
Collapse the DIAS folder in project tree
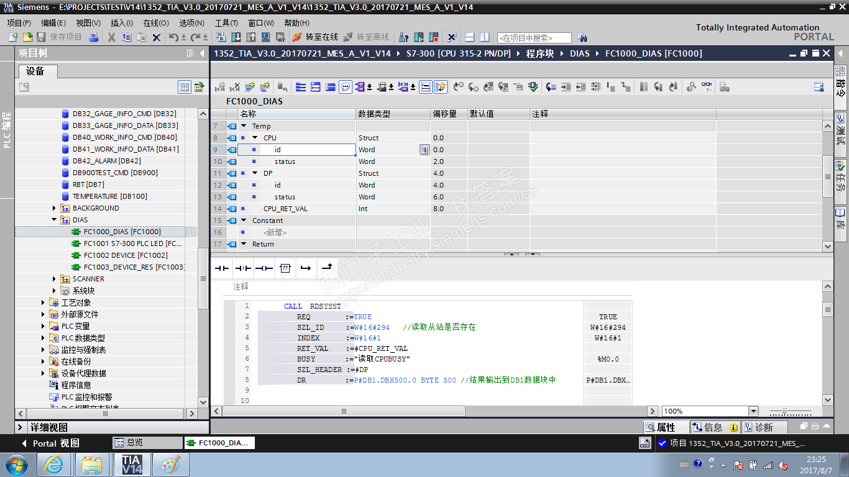coord(55,220)
